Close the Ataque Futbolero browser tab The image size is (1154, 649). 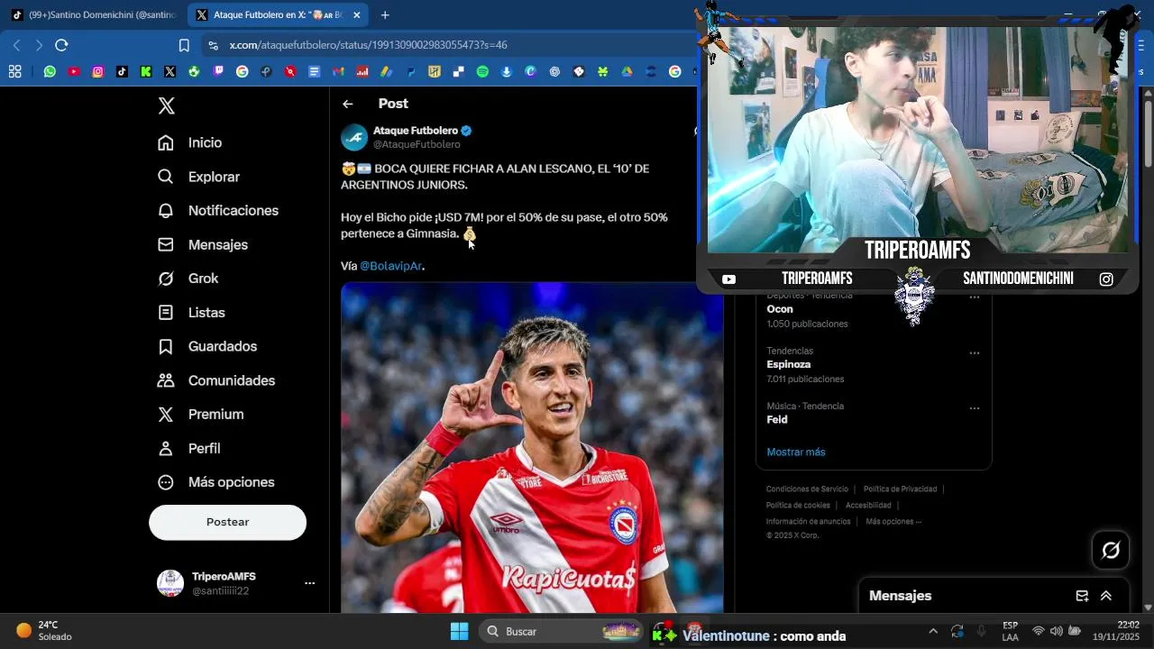[x=356, y=15]
